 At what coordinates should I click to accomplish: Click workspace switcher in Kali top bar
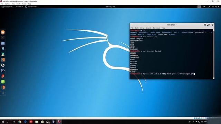pyautogui.click(x=199, y=7)
